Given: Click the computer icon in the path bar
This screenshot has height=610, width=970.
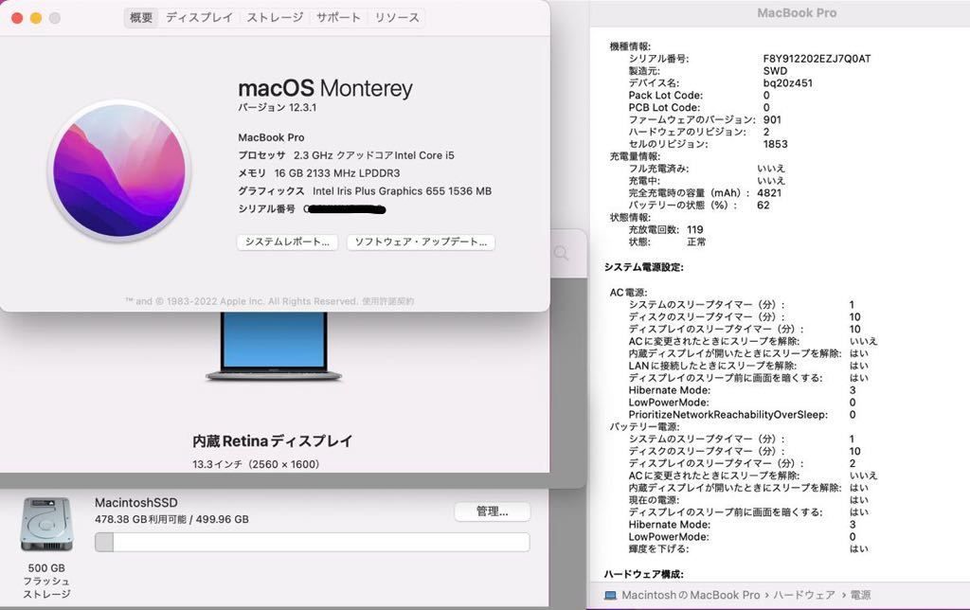Looking at the screenshot, I should pos(611,595).
